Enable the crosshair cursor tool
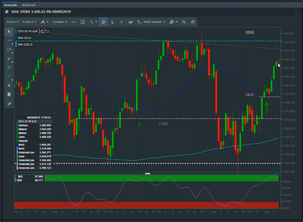 click(121, 22)
